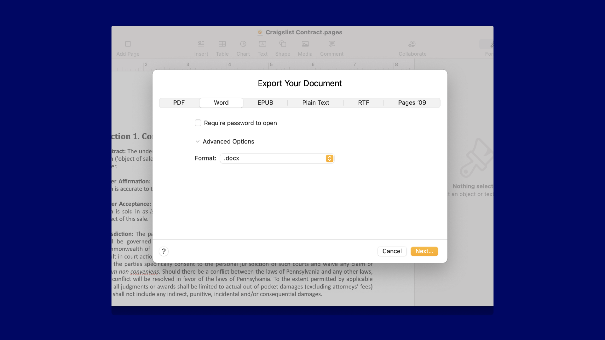Click the Table toolbar icon
Screen dimensions: 605x340
tap(222, 44)
